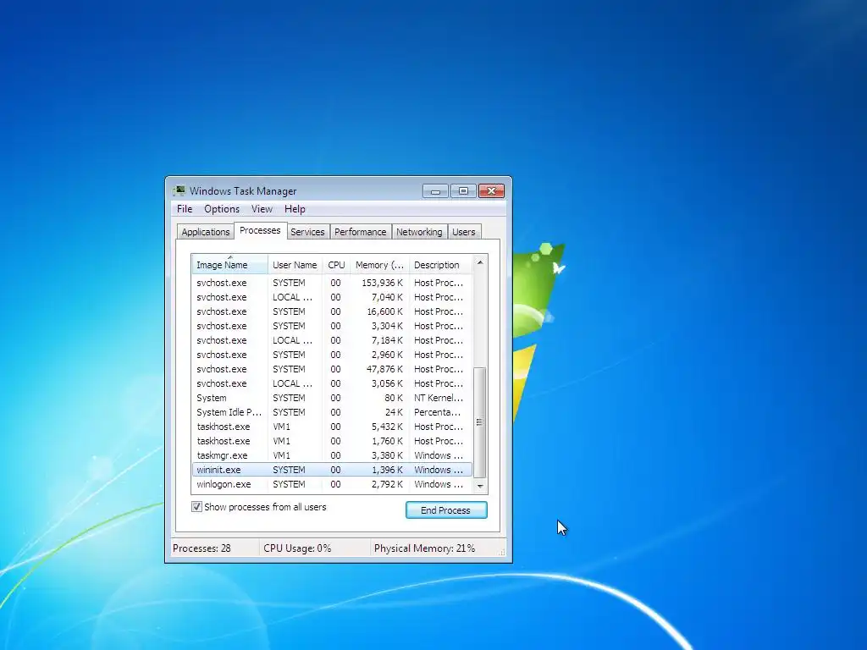
Task: Click the Task Manager title bar icon
Action: point(179,191)
